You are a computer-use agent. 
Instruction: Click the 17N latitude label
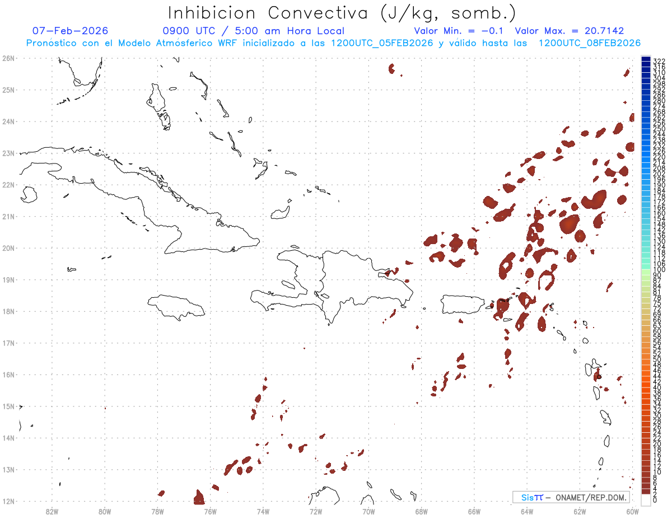coord(8,343)
